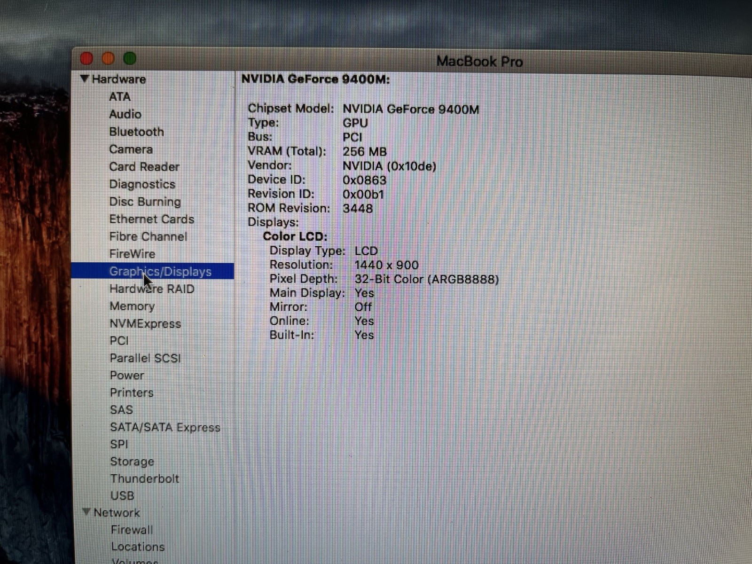This screenshot has height=564, width=752.
Task: Open the Bluetooth hardware entry
Action: (x=136, y=132)
